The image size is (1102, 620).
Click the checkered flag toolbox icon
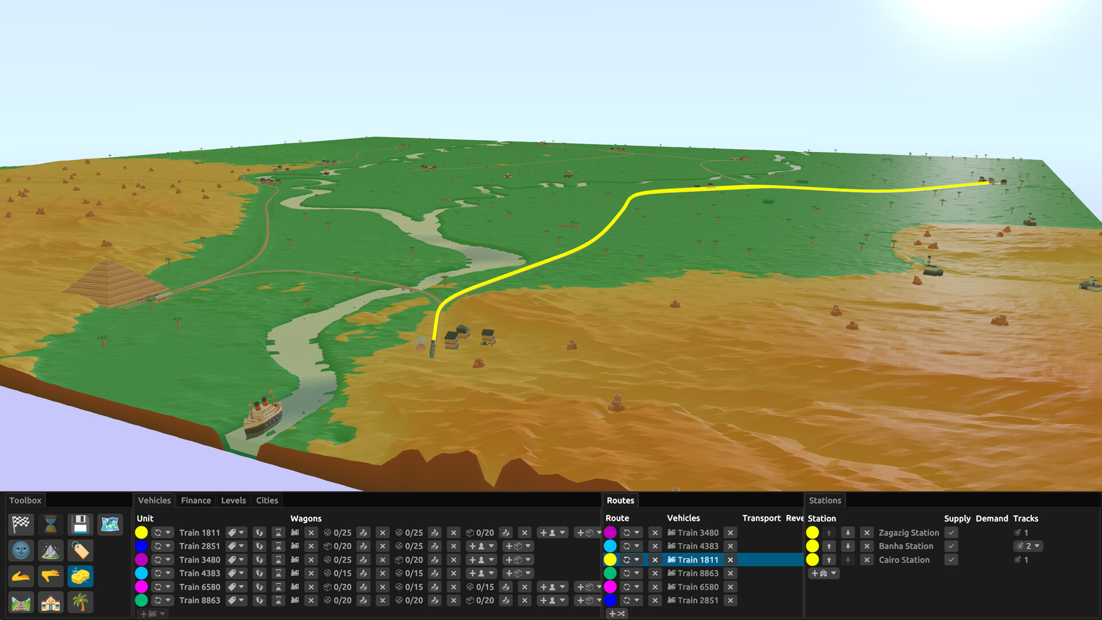click(21, 524)
